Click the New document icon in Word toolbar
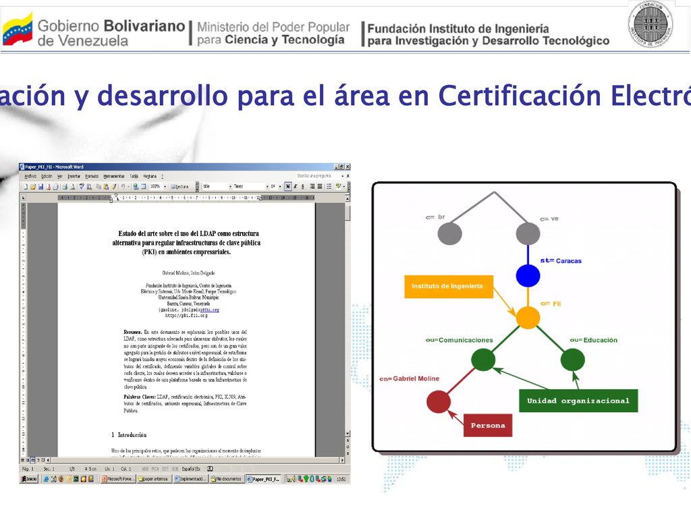This screenshot has width=691, height=518. point(26,187)
